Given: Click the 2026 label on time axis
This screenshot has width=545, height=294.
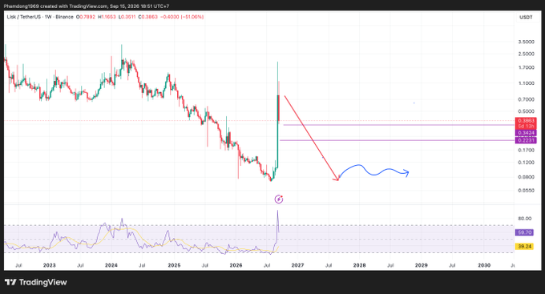Looking at the screenshot, I should pos(236,265).
